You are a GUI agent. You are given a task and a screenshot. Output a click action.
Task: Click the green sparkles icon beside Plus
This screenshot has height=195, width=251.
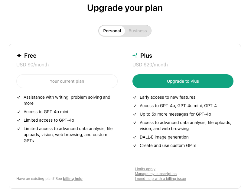135,56
